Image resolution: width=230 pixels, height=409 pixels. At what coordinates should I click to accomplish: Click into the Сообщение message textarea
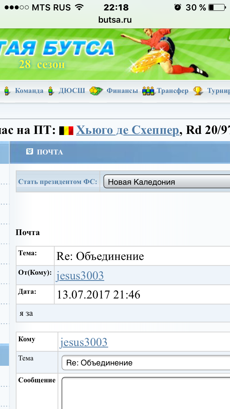coord(146,392)
